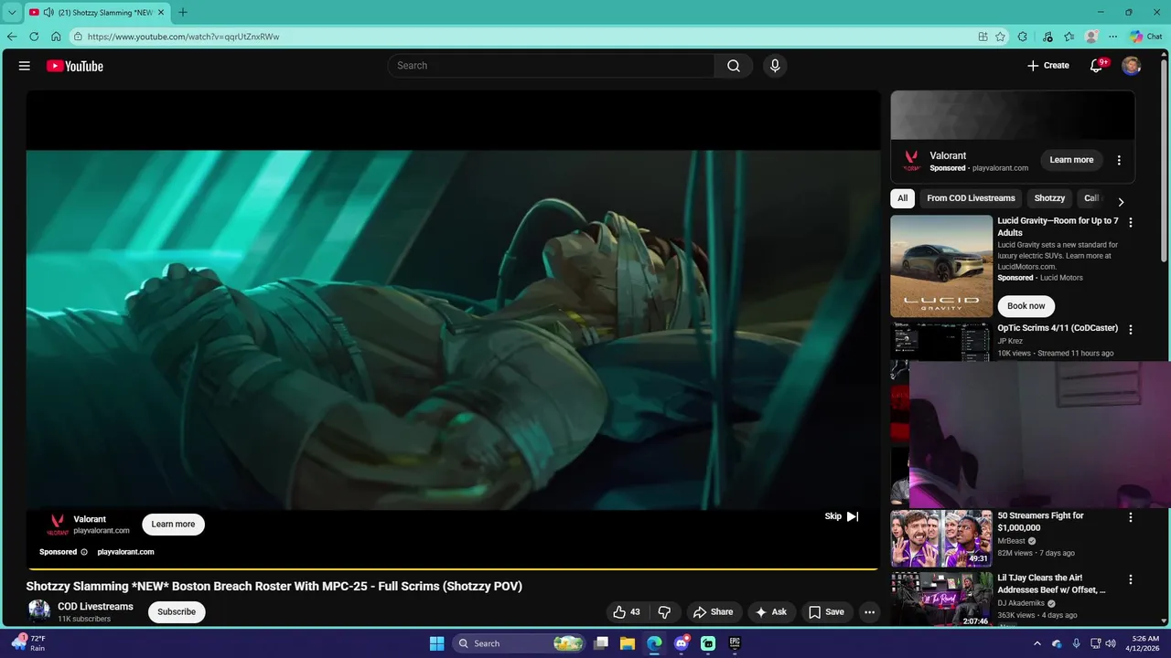The image size is (1171, 658).
Task: Open the OpTic Scrims 4/11 video title
Action: [x=1058, y=328]
